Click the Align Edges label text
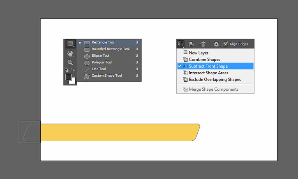Viewport: 298px width, 179px height. (239, 44)
